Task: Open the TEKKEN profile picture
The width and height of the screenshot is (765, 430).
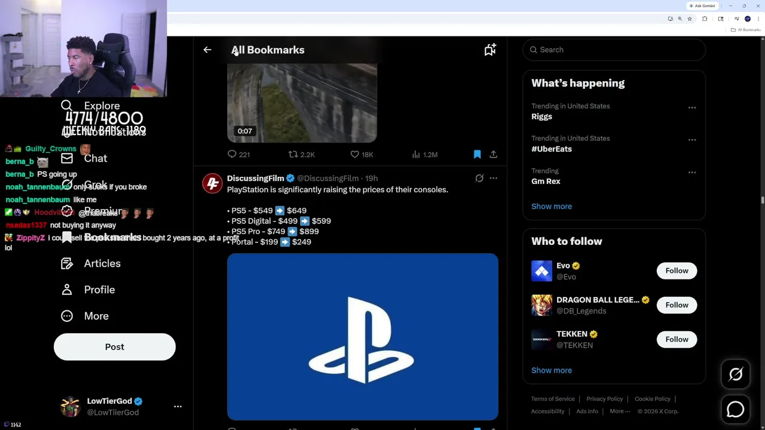Action: coord(541,339)
